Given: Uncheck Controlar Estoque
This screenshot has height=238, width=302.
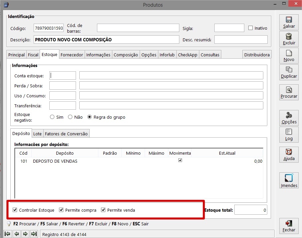Looking at the screenshot, I should click(x=15, y=210).
